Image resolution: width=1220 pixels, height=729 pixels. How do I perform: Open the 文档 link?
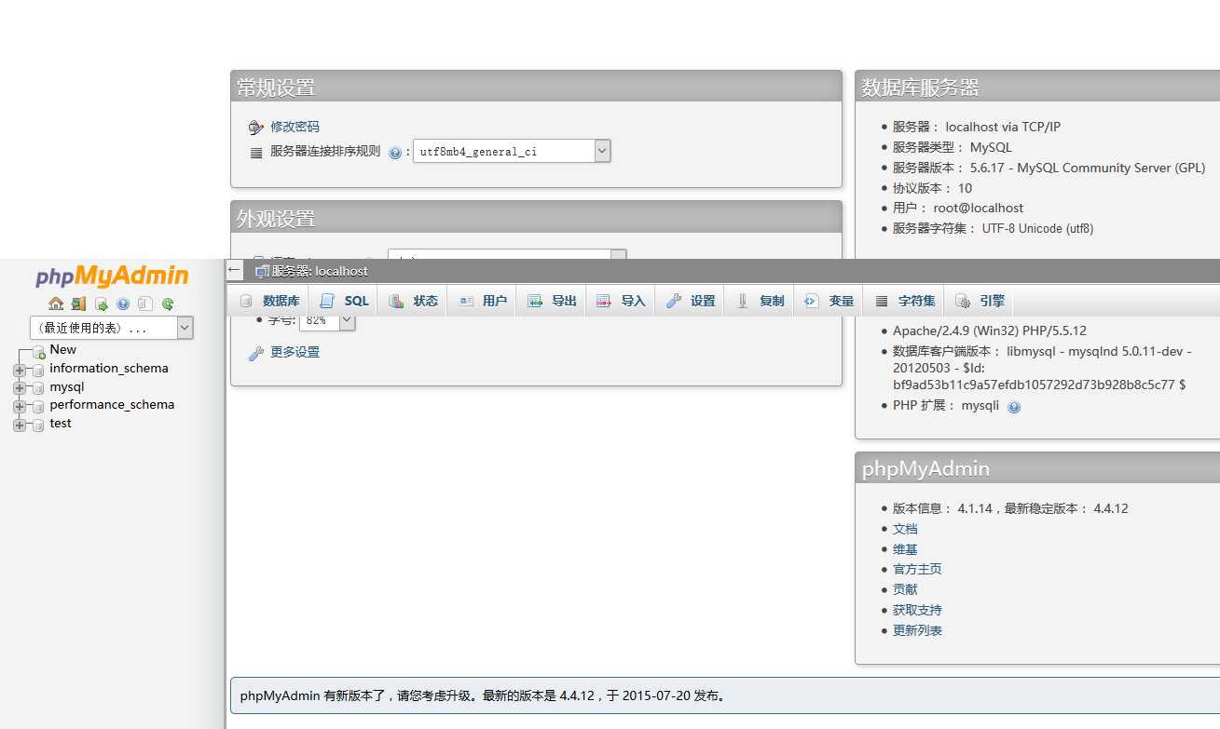tap(905, 529)
